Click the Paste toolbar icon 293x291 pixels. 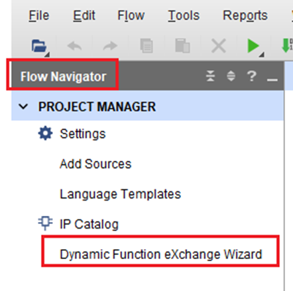coord(182,46)
